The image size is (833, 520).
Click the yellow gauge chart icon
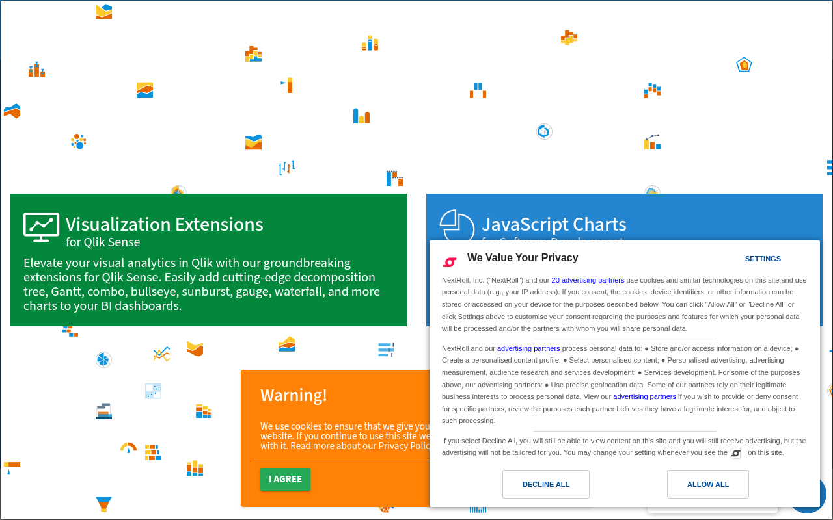coord(128,448)
